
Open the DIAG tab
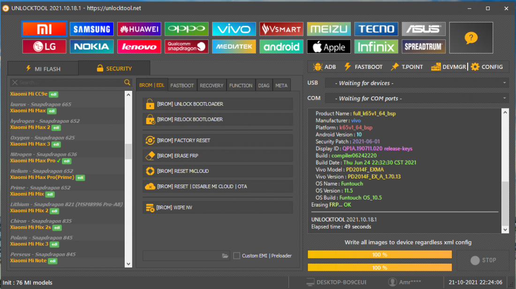(264, 85)
